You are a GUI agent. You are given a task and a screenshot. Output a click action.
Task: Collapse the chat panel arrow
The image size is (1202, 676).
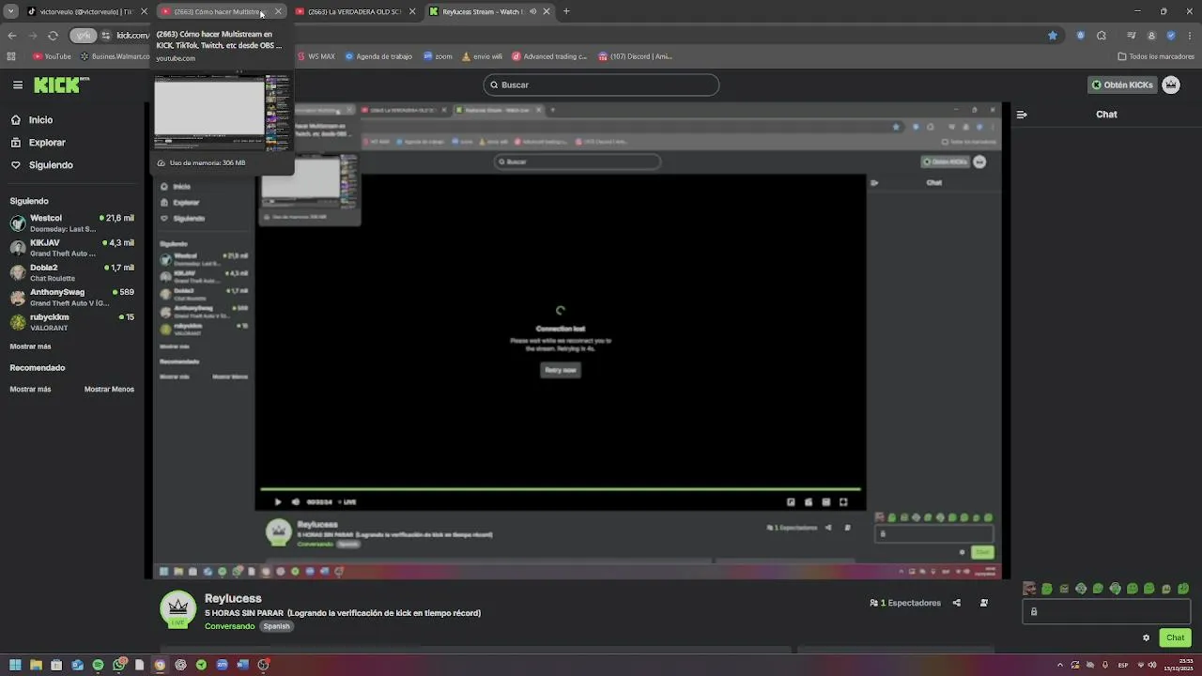(1022, 115)
